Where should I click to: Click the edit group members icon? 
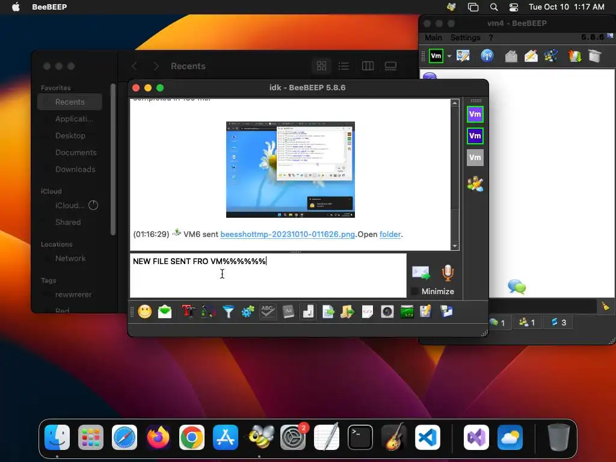tap(475, 184)
